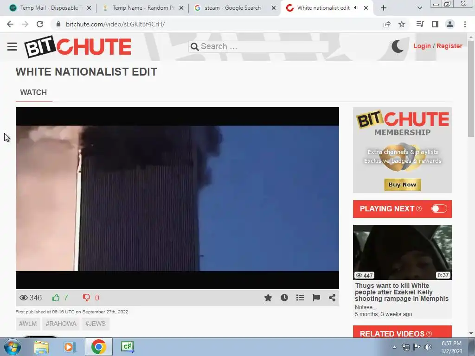475x356 pixels.
Task: Go forward in browser history
Action: 25,24
